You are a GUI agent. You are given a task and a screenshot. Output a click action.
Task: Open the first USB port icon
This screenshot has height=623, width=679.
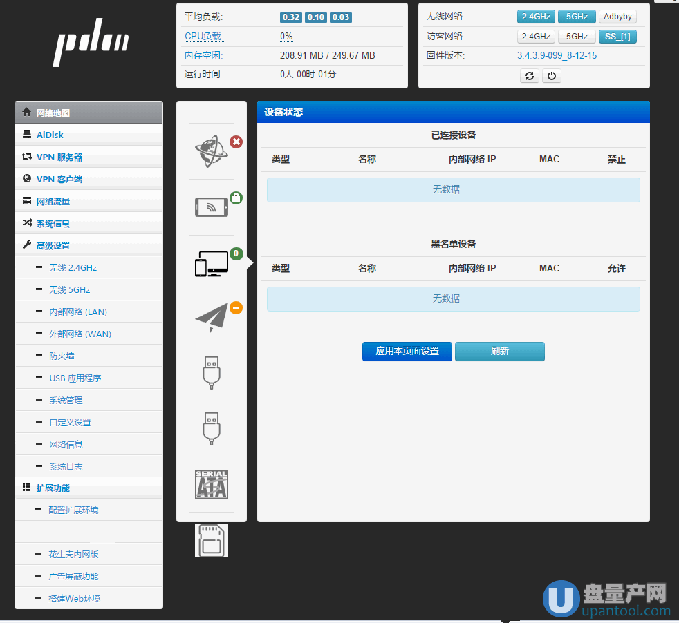tap(212, 372)
